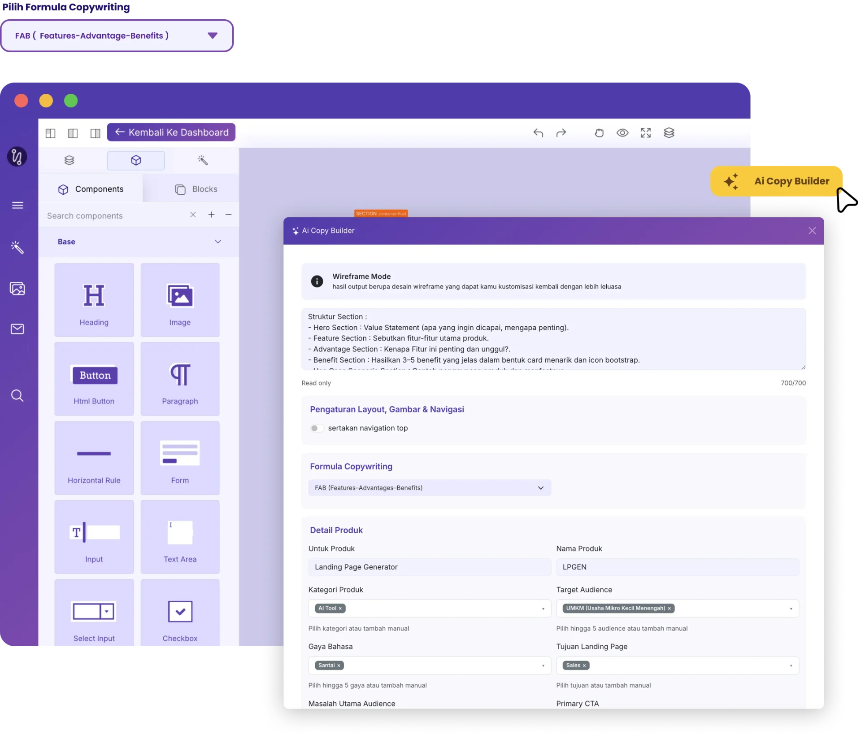Click Kembali Ke Dashboard button
The height and width of the screenshot is (736, 861).
[x=171, y=132]
